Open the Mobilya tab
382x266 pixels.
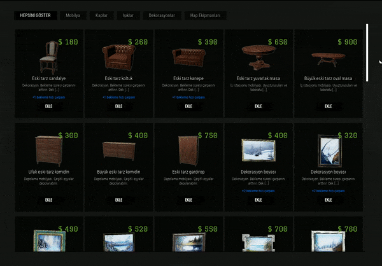pyautogui.click(x=73, y=15)
